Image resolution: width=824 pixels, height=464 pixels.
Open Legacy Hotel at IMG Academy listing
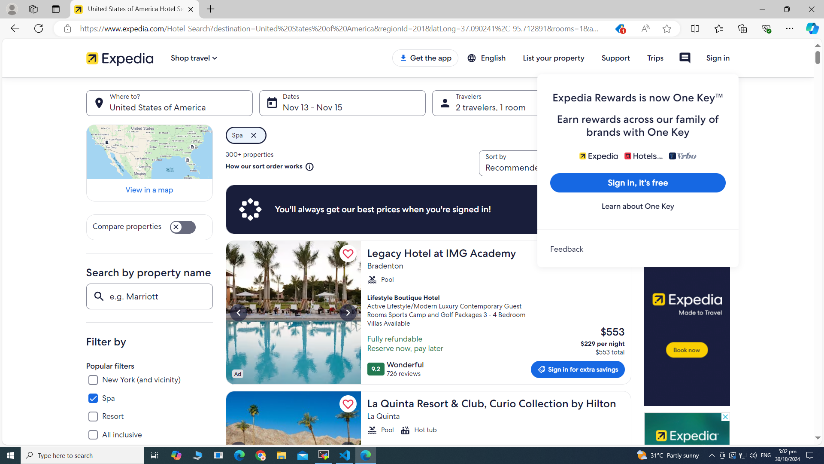click(441, 253)
